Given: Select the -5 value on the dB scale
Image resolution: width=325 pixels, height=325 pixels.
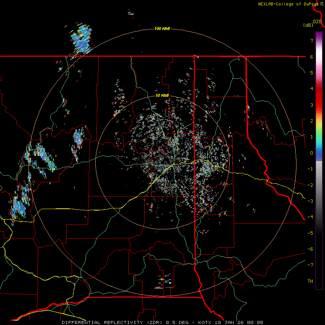Looking at the screenshot, I should click(x=310, y=233).
